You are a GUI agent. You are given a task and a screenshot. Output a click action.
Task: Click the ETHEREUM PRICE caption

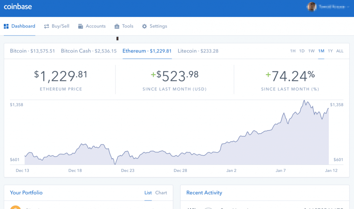click(x=61, y=89)
